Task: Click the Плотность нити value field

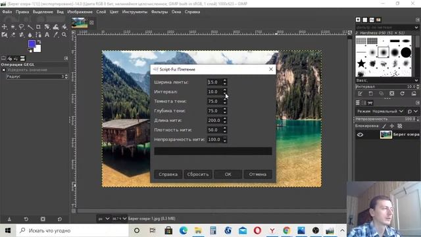Action: point(214,130)
